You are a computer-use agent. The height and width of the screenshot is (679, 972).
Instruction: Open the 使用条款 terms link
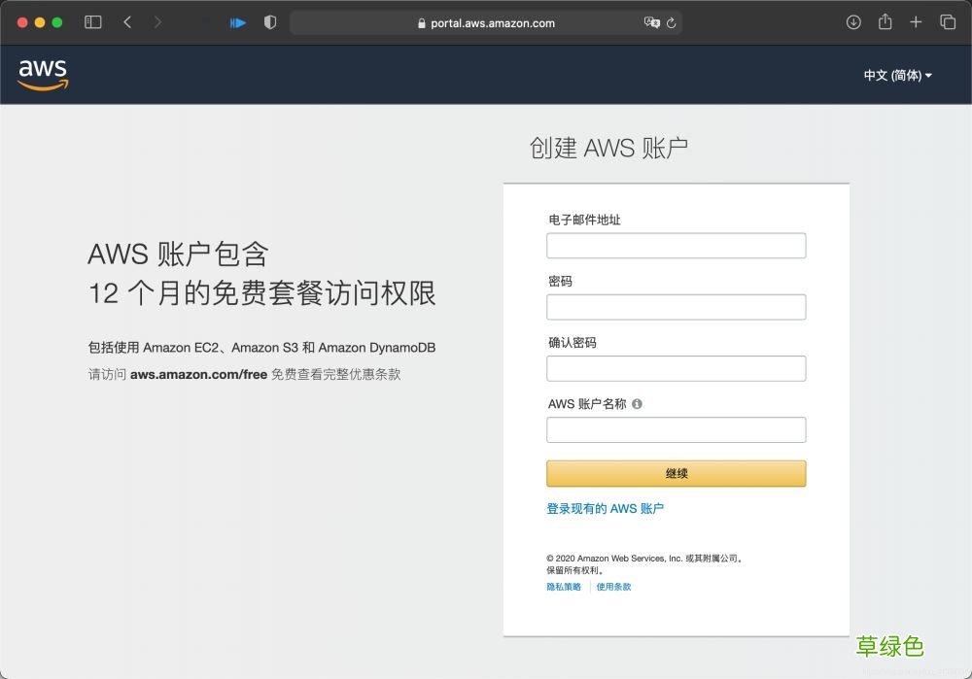(x=612, y=587)
